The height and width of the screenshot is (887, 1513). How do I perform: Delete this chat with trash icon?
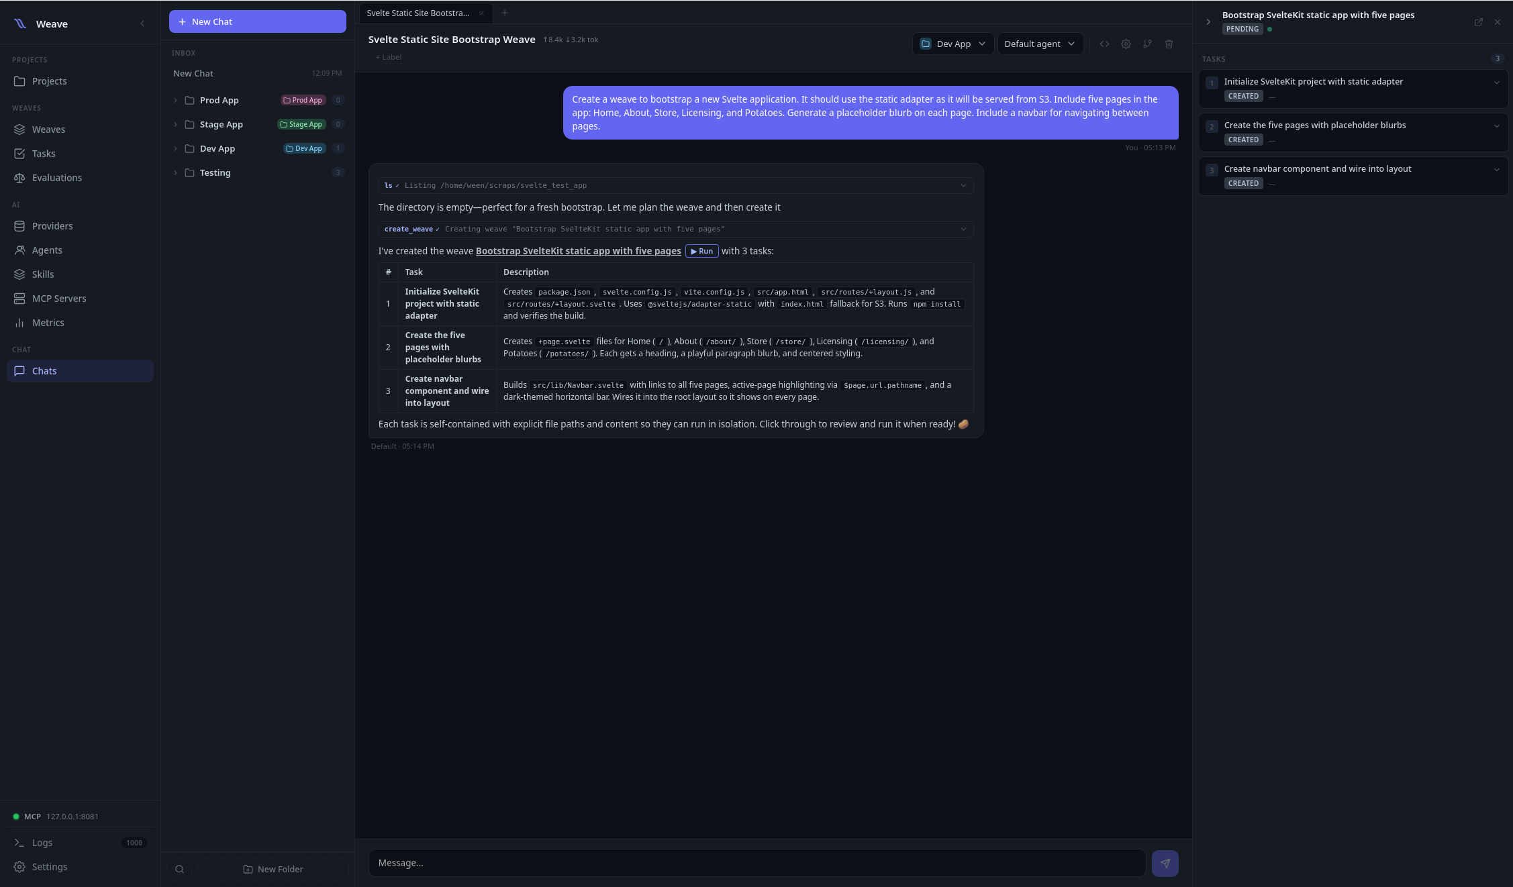(x=1169, y=44)
